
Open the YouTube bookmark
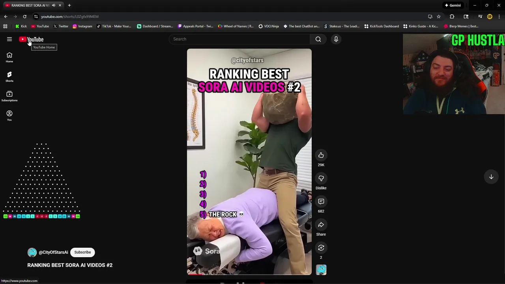coord(40,26)
